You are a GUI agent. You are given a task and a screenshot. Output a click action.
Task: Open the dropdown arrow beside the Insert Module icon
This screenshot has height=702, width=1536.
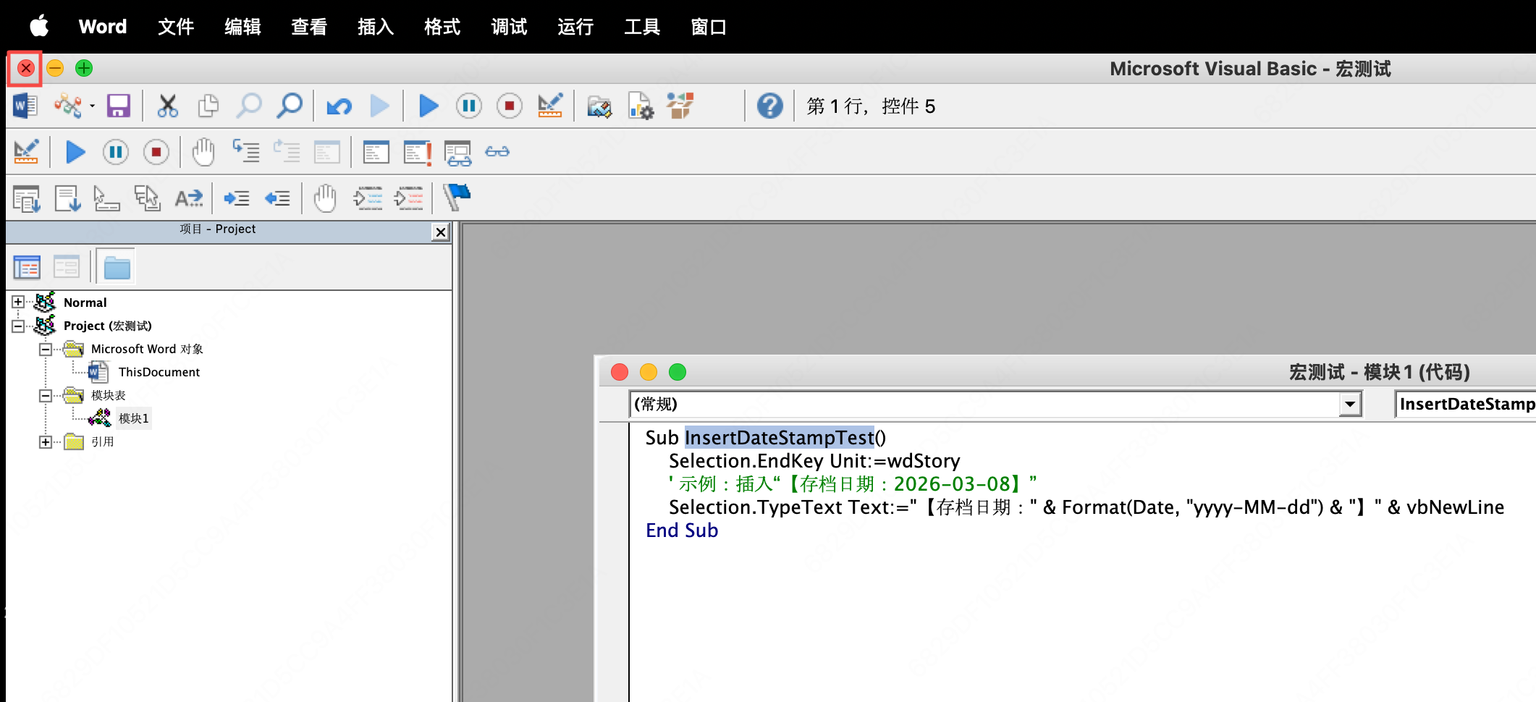coord(93,106)
